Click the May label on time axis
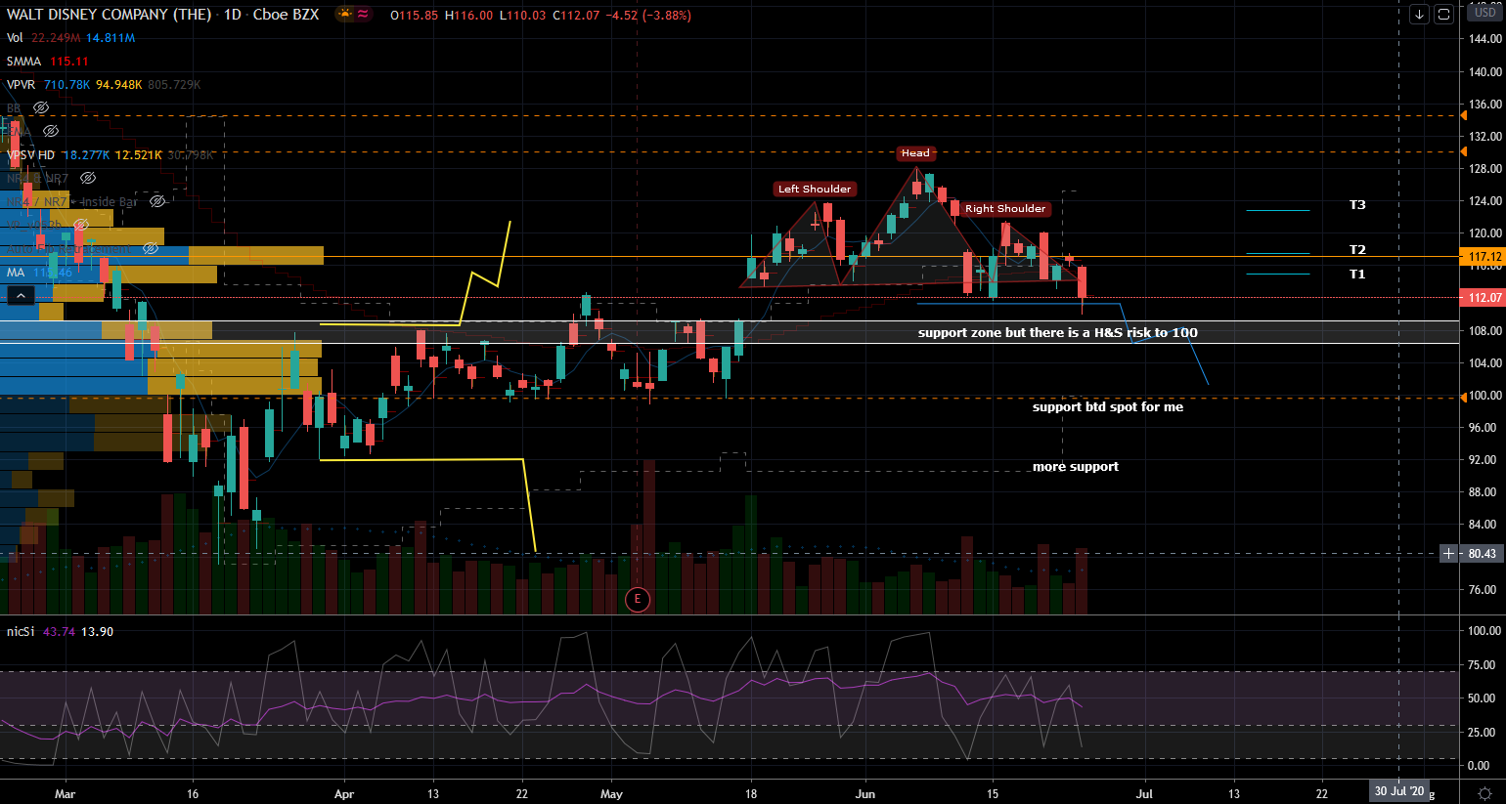Screen dimensions: 1506x804 [x=611, y=794]
